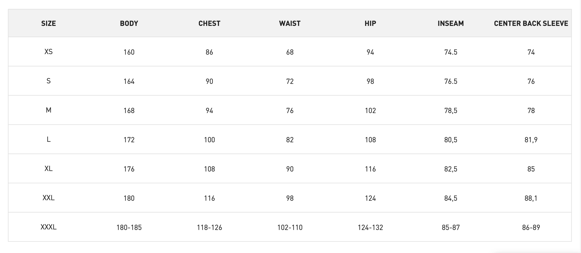Image resolution: width=581 pixels, height=253 pixels.
Task: Select the HIP column header
Action: [370, 23]
